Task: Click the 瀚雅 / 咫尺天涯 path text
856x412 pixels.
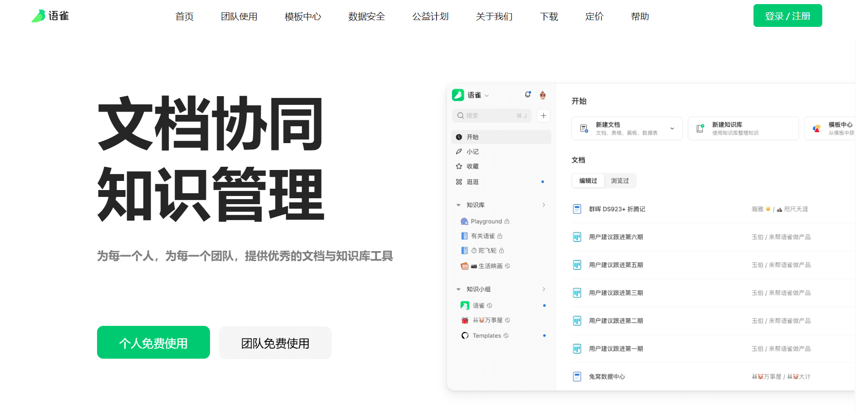Action: point(780,209)
